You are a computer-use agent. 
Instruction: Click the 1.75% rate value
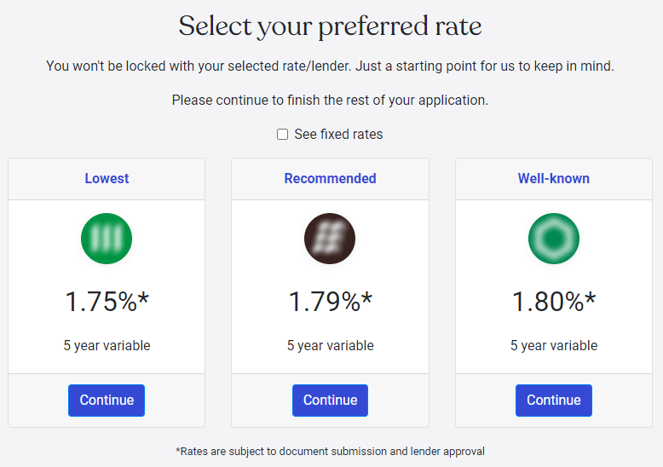[x=107, y=302]
